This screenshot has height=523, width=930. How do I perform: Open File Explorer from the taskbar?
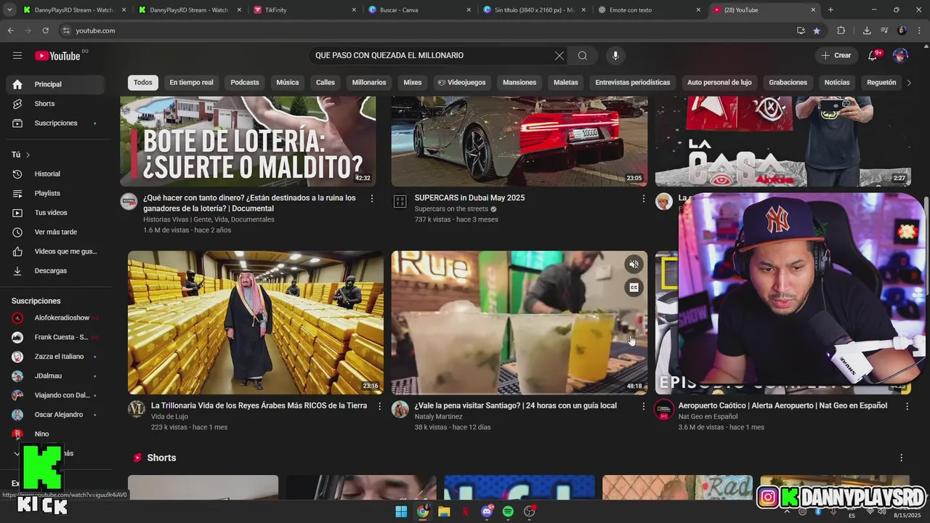click(444, 512)
